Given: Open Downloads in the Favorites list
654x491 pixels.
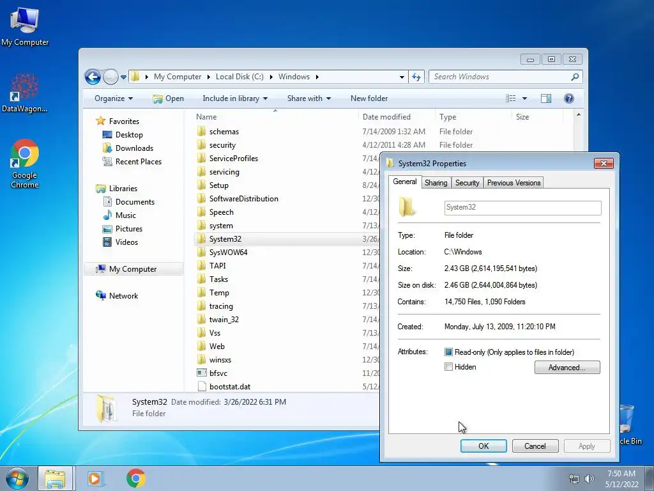Looking at the screenshot, I should tap(134, 148).
